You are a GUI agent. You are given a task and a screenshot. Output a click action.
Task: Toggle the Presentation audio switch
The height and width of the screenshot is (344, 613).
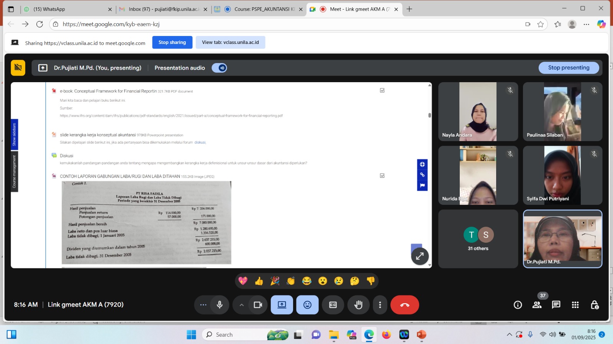pyautogui.click(x=220, y=68)
